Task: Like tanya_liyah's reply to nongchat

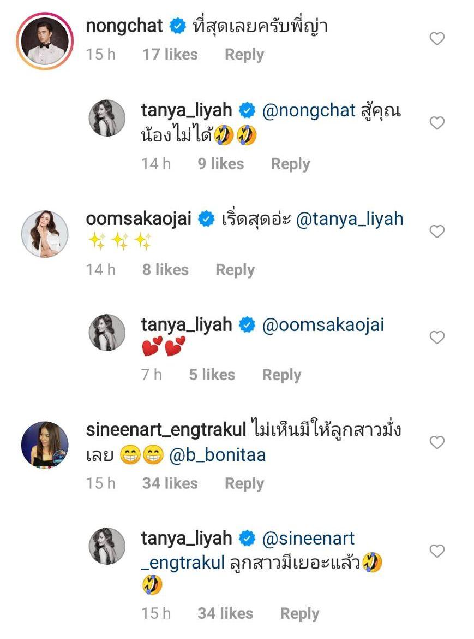Action: (x=437, y=123)
